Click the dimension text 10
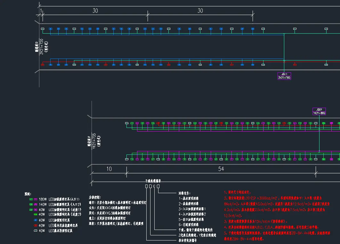Viewport: 340px width, 244px height. 109,169
